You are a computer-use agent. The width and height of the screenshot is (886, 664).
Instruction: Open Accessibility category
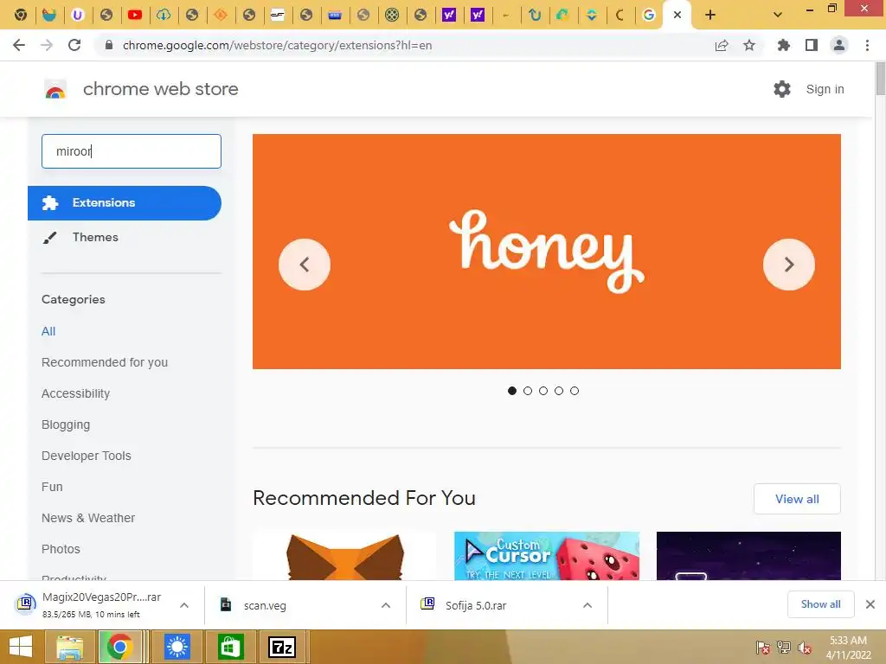76,393
